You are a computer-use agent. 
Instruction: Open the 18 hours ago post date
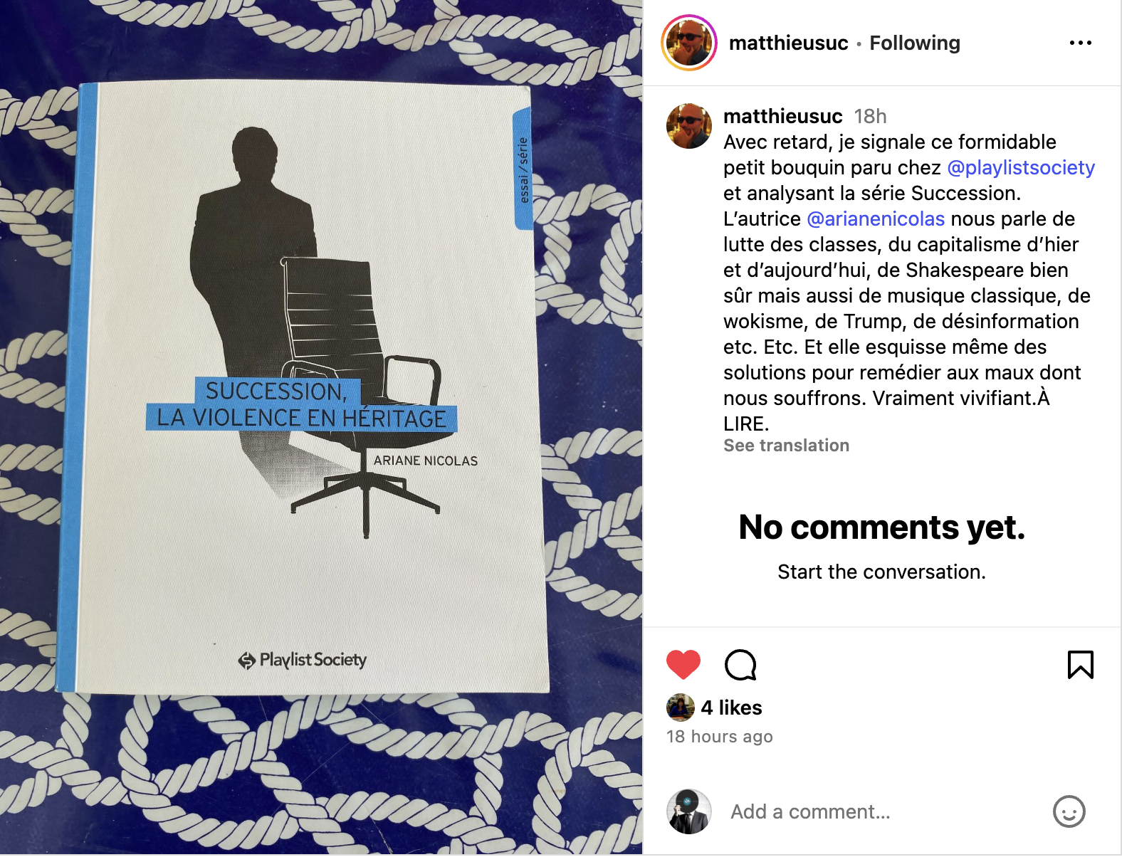click(x=719, y=737)
